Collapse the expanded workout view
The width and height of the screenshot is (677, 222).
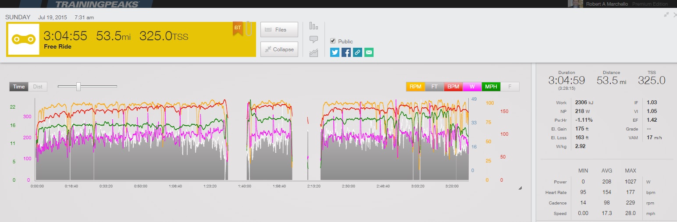pos(279,49)
